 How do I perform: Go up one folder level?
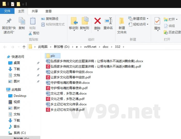(24, 47)
